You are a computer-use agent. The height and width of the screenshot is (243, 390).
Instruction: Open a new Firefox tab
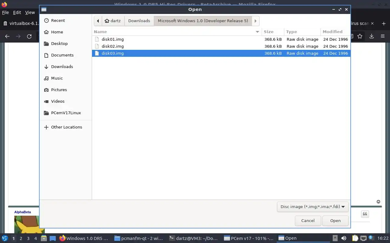[x=384, y=23]
